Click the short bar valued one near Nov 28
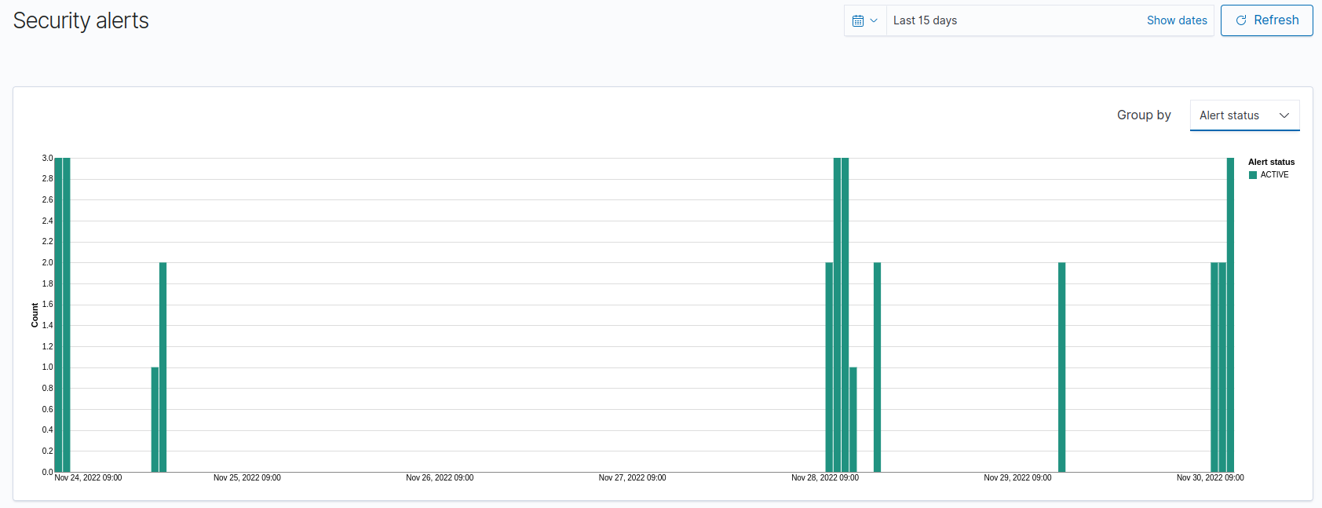Screen dimensions: 1322x508 click(853, 419)
